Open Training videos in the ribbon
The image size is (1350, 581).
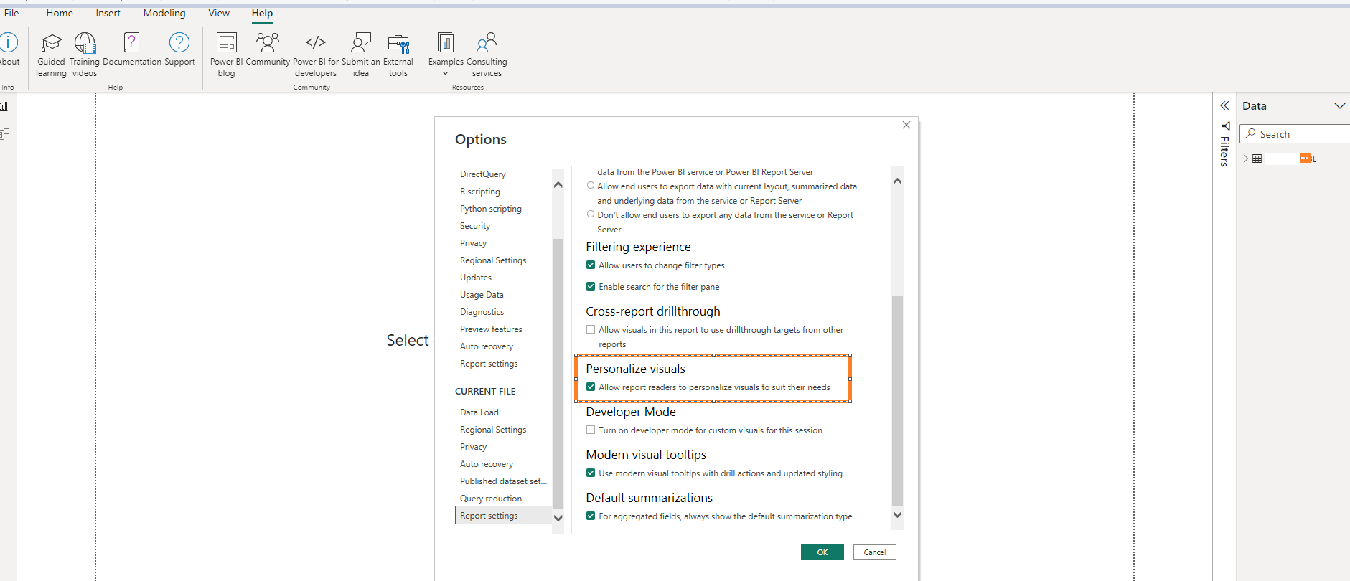(85, 55)
